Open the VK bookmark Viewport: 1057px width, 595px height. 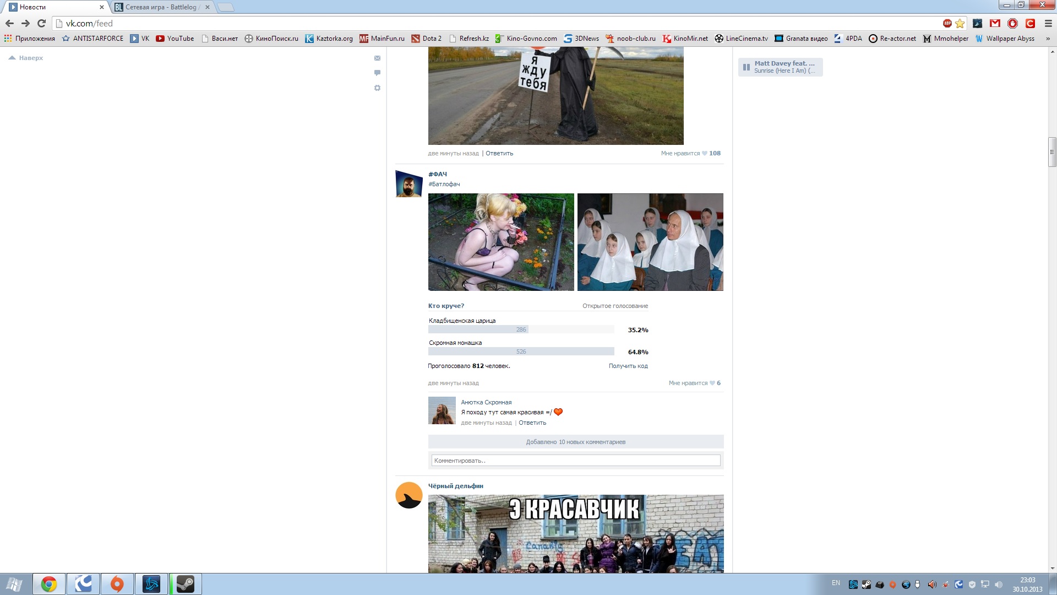140,39
